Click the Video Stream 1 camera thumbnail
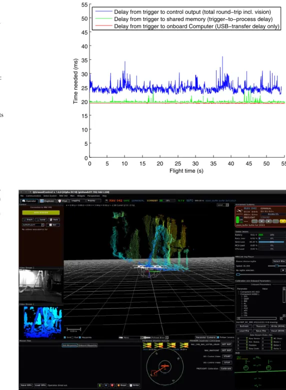Image resolution: width=286 pixels, height=390 pixels. [x=41, y=286]
